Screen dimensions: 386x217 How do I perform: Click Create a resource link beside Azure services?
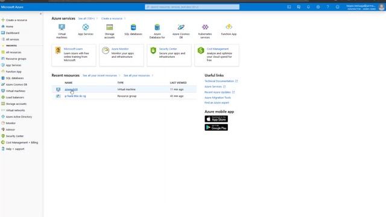click(x=112, y=19)
